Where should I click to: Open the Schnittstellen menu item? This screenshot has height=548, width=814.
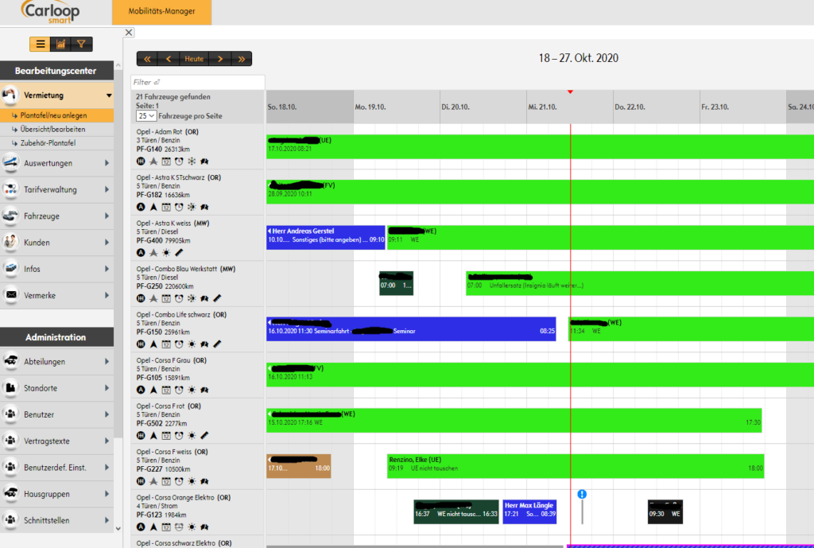coord(56,520)
